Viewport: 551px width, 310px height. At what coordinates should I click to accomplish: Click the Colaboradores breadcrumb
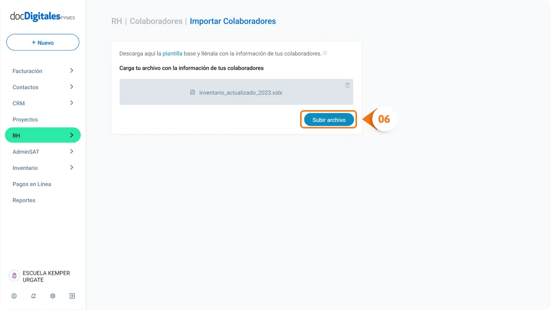[156, 21]
